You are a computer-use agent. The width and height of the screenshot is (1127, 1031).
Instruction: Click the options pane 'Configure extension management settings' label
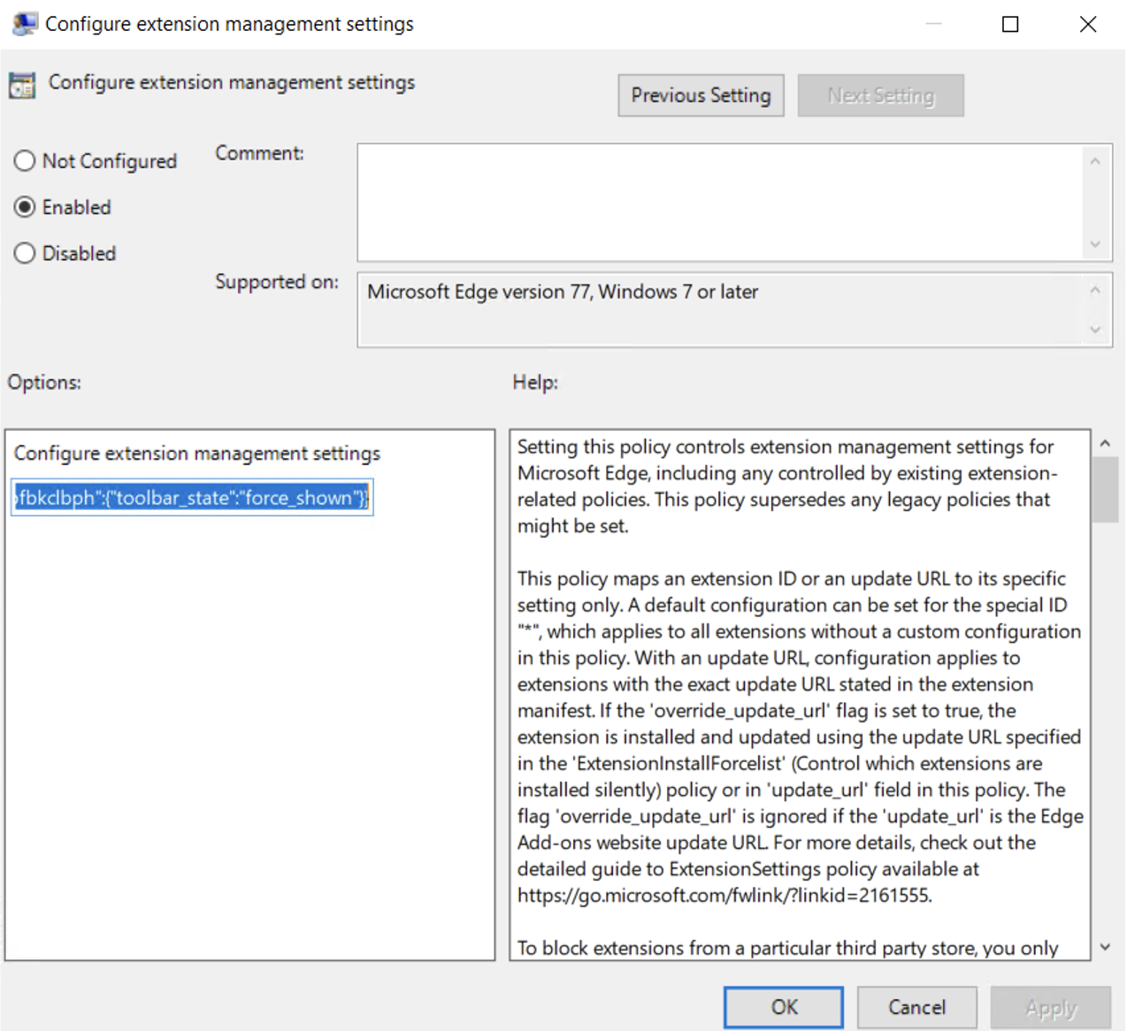click(x=197, y=454)
